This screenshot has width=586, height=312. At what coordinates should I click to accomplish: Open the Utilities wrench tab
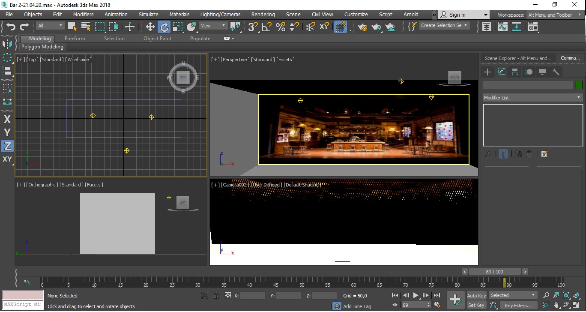click(556, 72)
